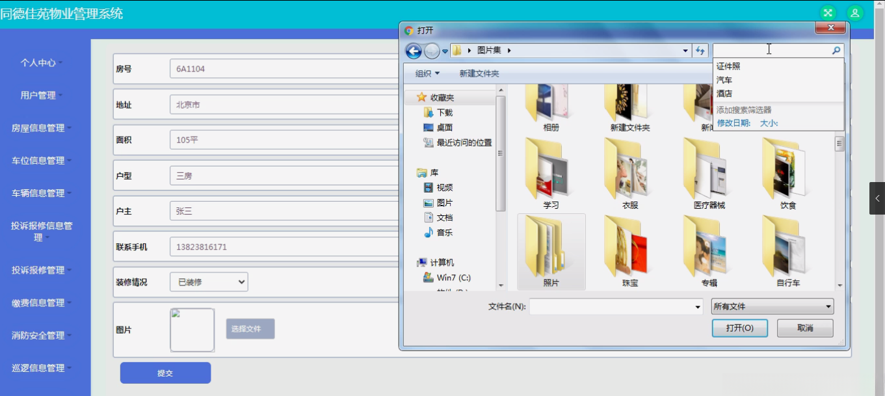Click the 联系手机 field showing 13823816171

click(x=284, y=247)
